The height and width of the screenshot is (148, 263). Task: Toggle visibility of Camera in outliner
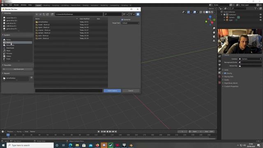(x=261, y=17)
